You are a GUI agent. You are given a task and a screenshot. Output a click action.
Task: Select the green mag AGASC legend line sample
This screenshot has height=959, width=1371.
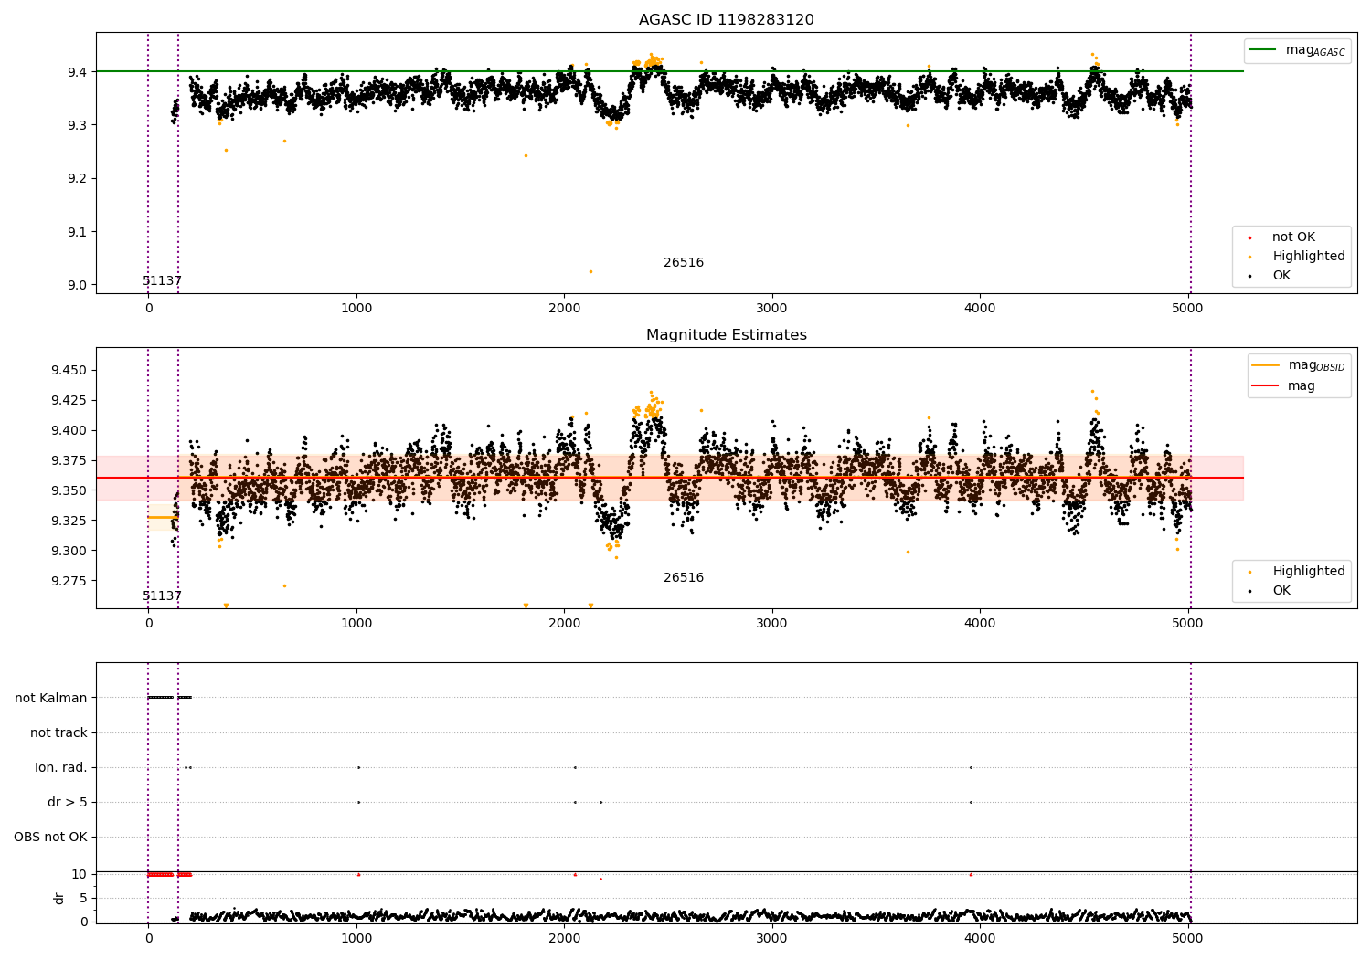(x=1262, y=50)
